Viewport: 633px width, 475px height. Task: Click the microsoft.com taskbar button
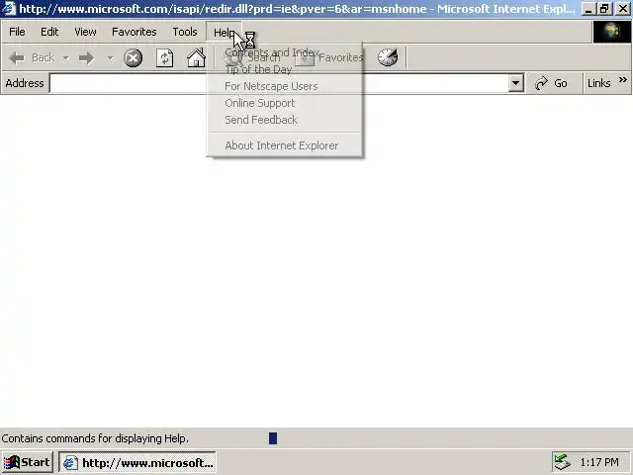pos(137,462)
